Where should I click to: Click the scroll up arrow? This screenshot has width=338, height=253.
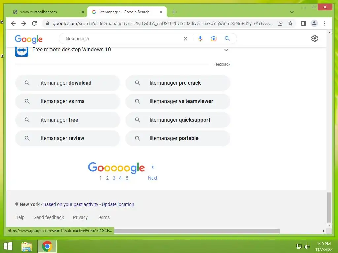329,33
